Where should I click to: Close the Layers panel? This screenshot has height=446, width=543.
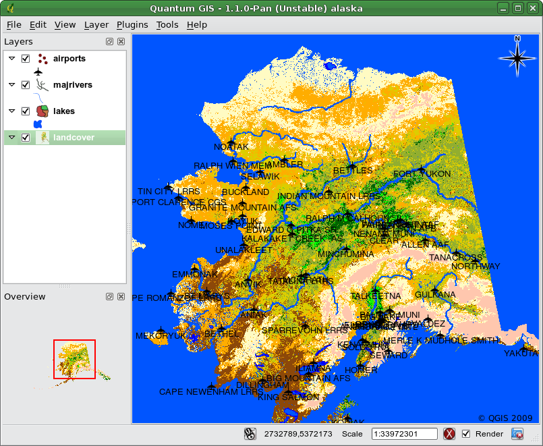[x=121, y=42]
